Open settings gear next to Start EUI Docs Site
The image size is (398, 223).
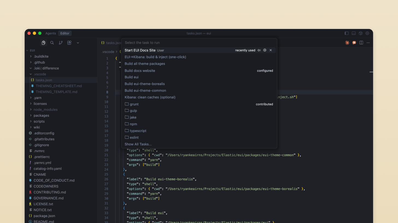click(265, 50)
